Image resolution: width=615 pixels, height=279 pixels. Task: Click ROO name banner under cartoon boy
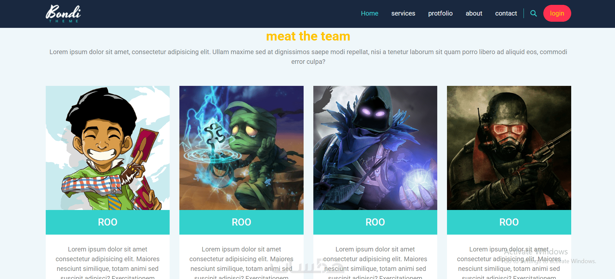[108, 222]
